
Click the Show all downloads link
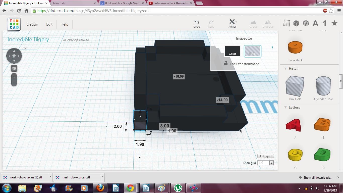(318, 177)
